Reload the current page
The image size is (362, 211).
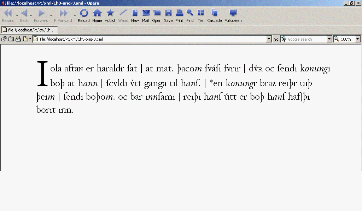tap(84, 16)
